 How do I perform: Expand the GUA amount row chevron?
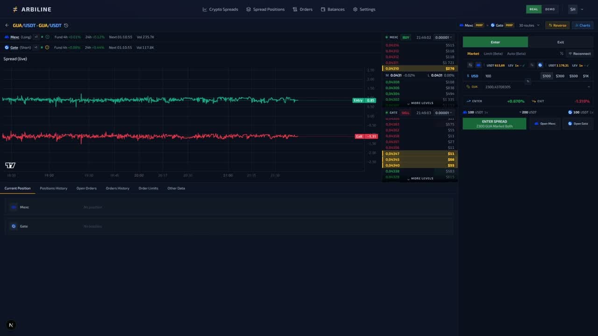589,87
